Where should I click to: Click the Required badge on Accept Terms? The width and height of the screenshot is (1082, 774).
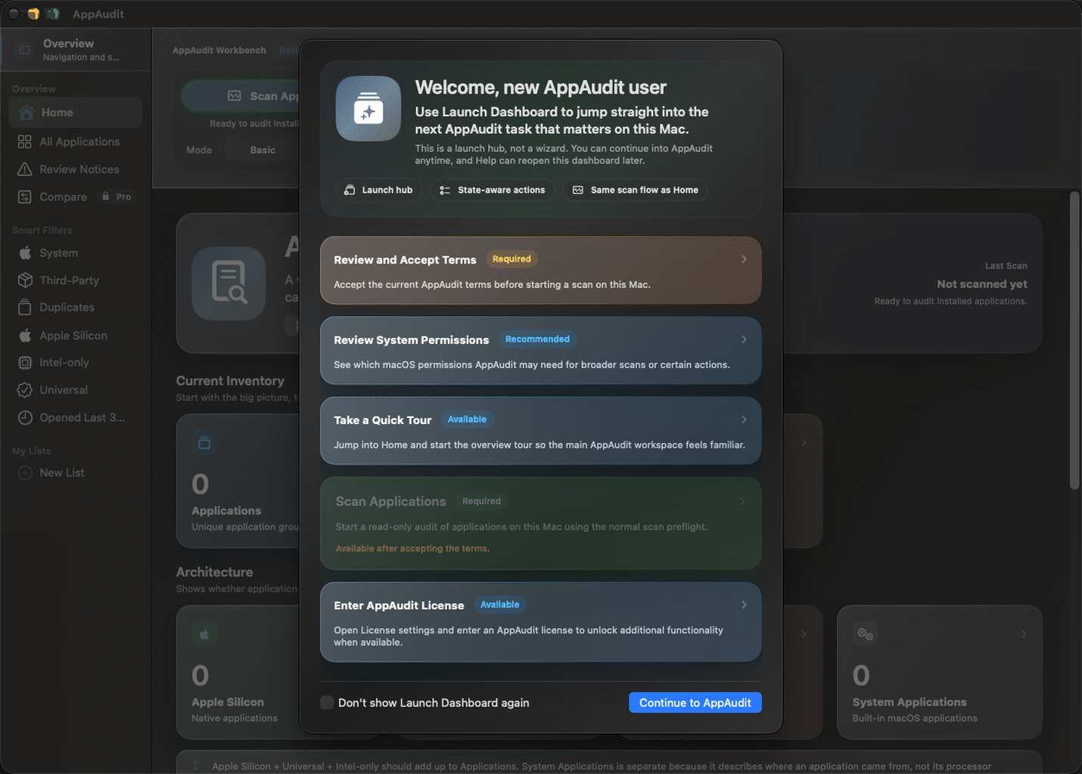511,259
